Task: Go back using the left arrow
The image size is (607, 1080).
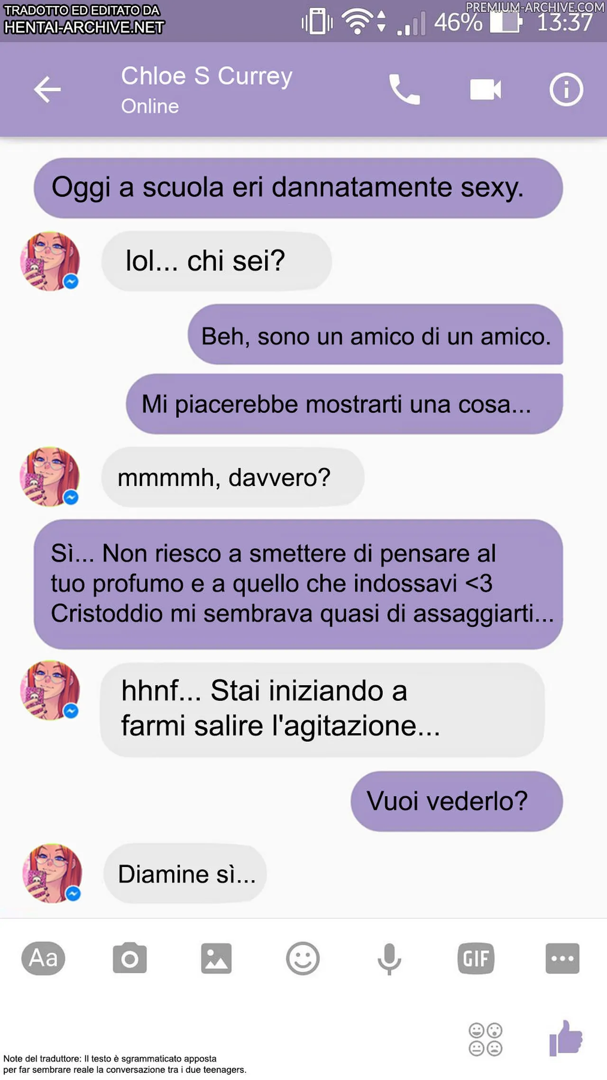Action: 47,89
